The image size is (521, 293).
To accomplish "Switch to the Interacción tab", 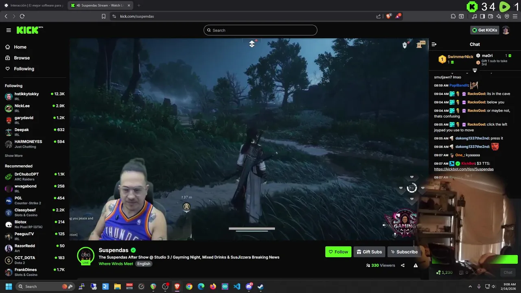I will (34, 5).
